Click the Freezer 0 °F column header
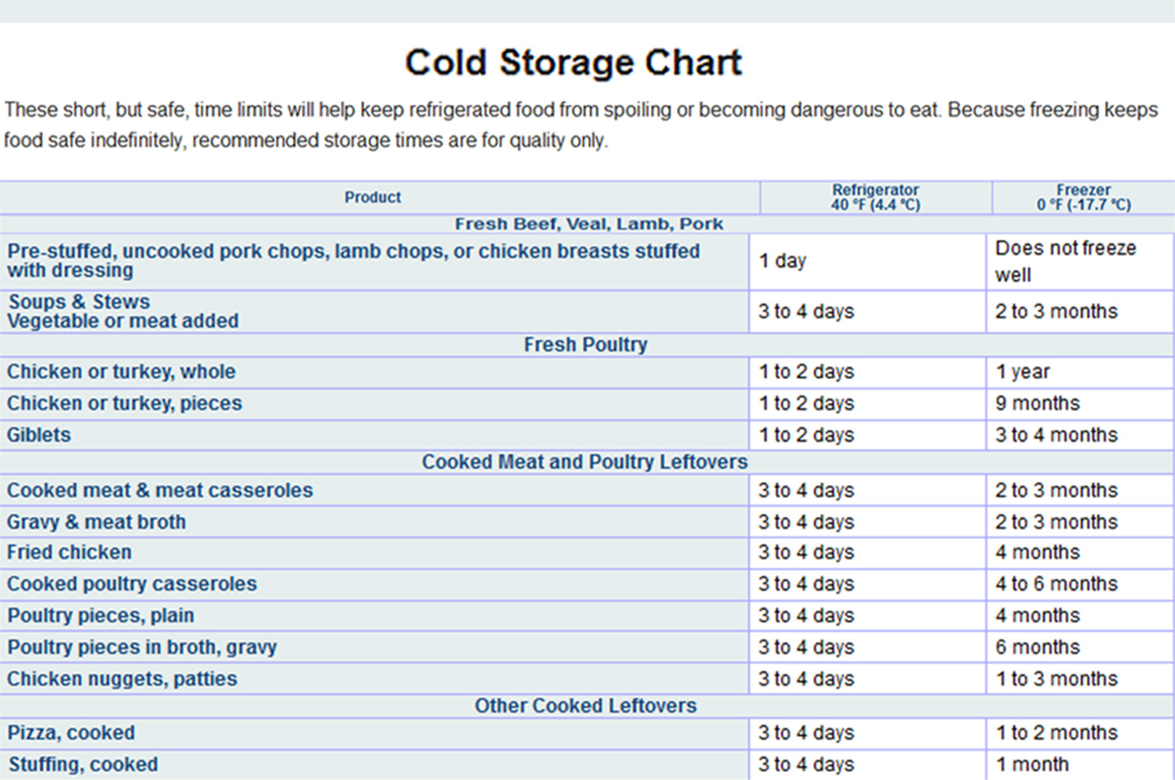 (1083, 197)
